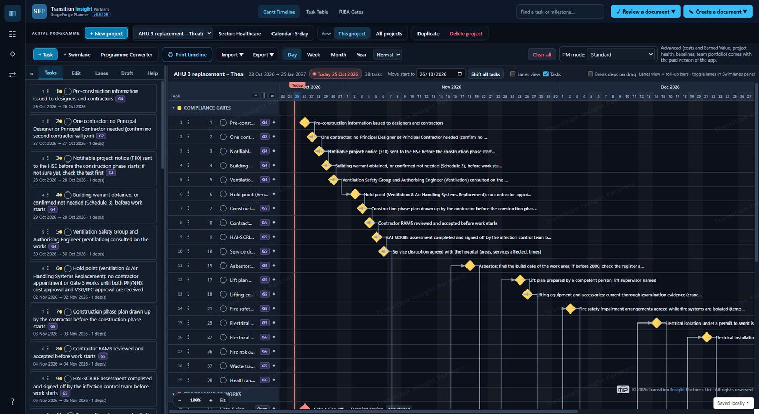Collapse task column using double-chevron in TASK header
This screenshot has height=414, width=759.
coord(273,96)
